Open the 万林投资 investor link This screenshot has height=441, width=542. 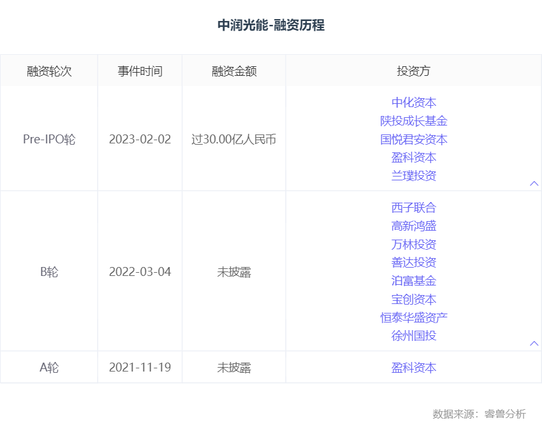tap(414, 245)
